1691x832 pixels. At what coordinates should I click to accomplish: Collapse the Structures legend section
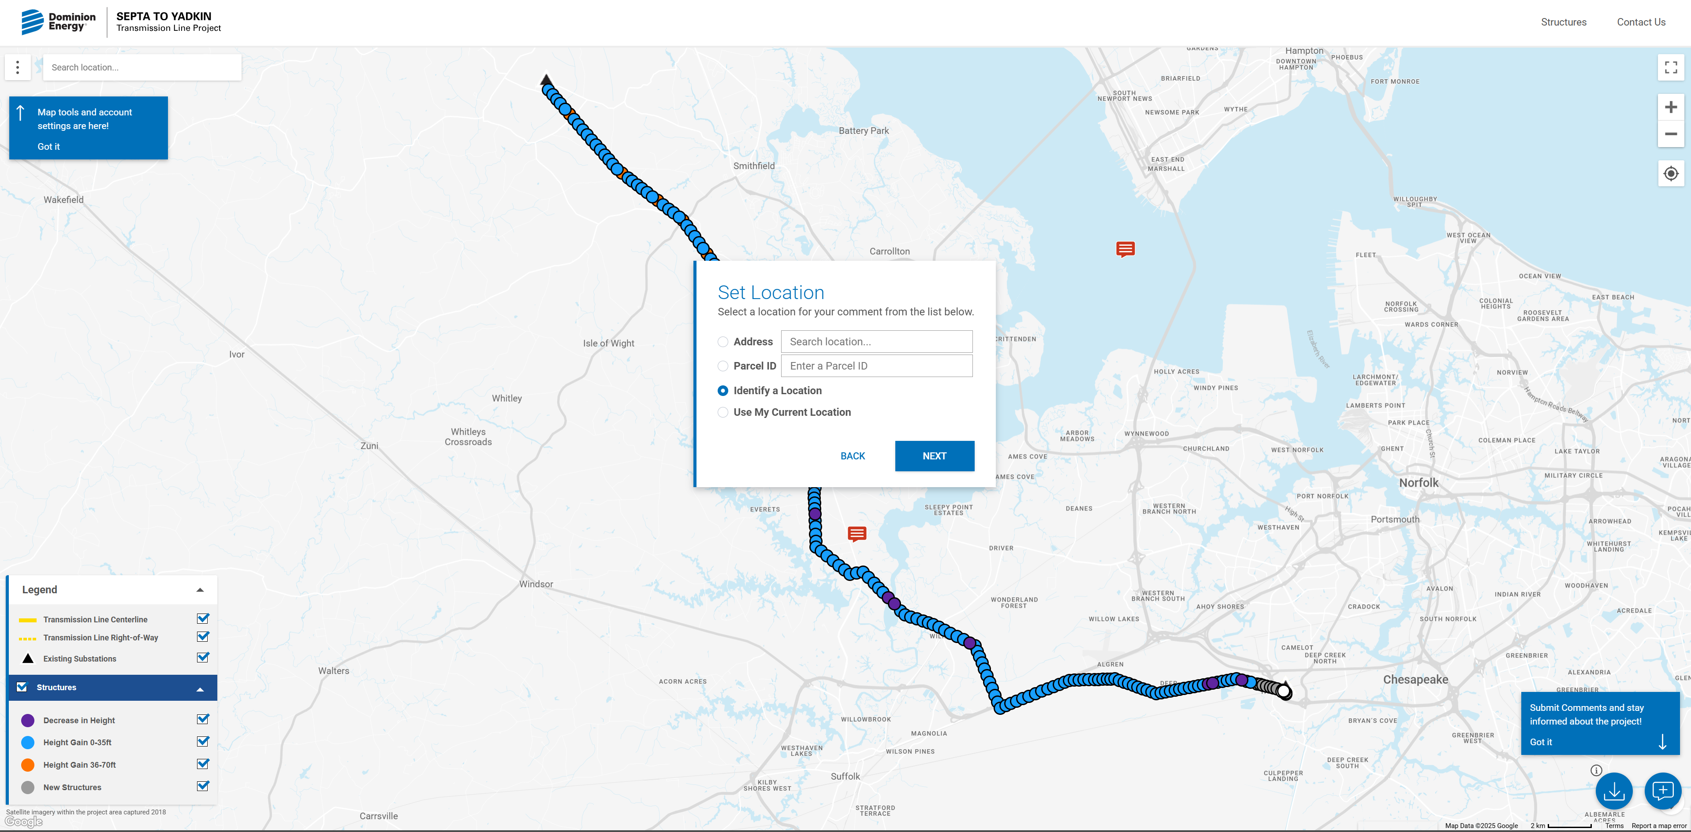click(x=200, y=689)
